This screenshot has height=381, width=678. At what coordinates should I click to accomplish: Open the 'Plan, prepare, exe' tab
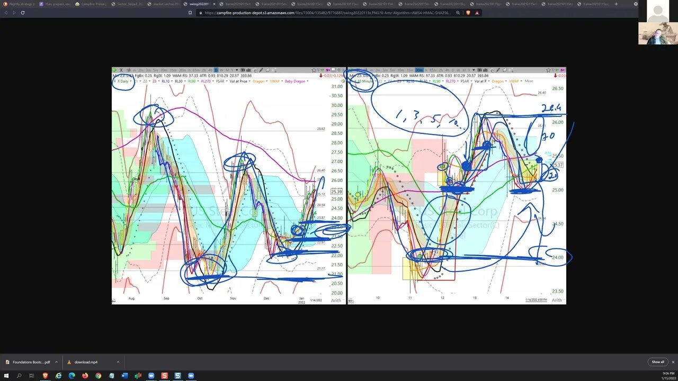[x=56, y=4]
